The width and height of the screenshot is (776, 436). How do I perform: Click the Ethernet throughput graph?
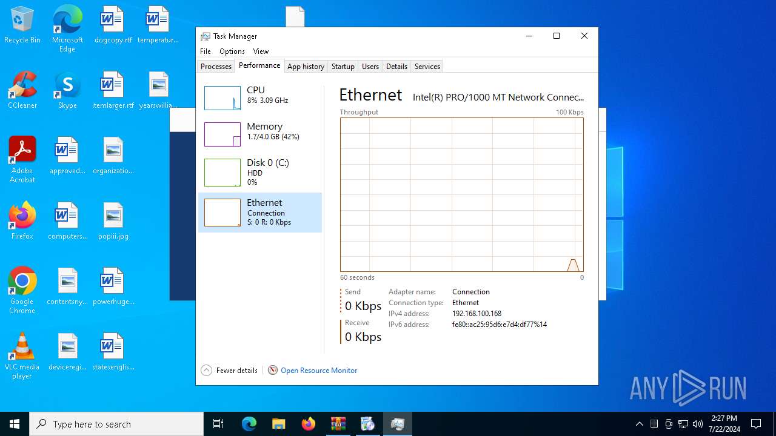click(x=461, y=194)
